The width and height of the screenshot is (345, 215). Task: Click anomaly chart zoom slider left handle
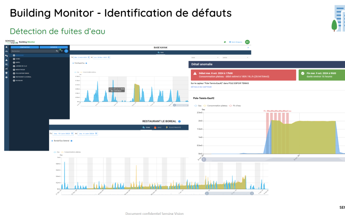204,160
